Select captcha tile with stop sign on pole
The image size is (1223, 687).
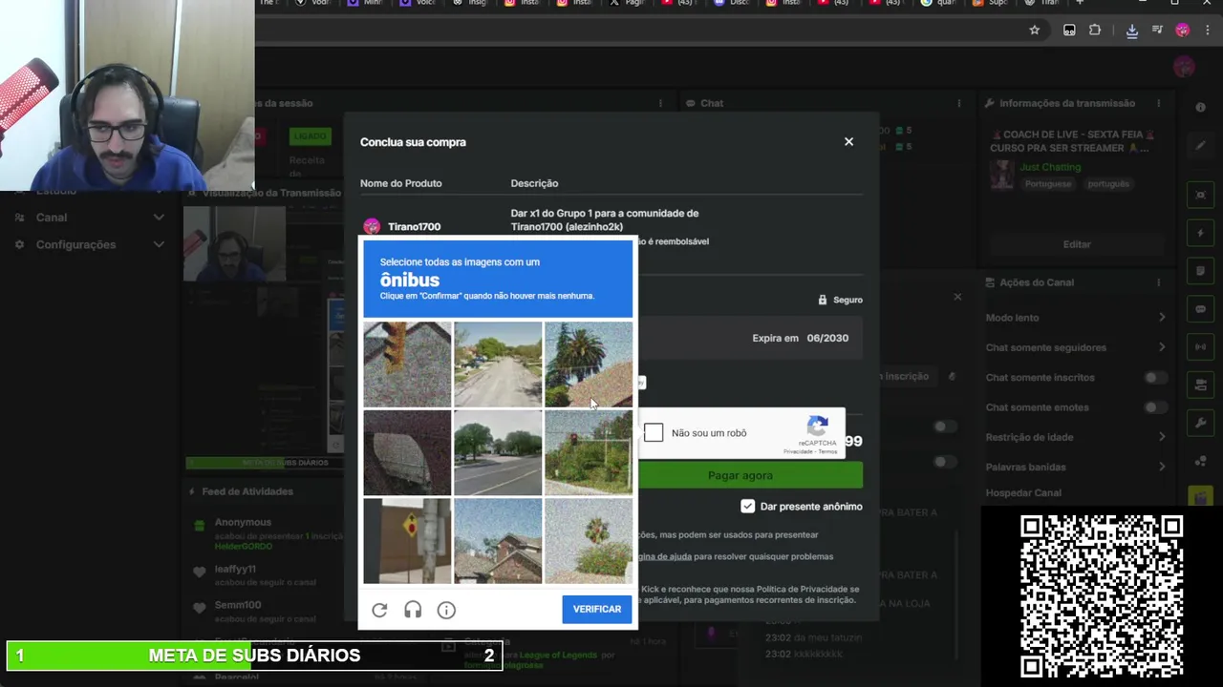pos(407,541)
